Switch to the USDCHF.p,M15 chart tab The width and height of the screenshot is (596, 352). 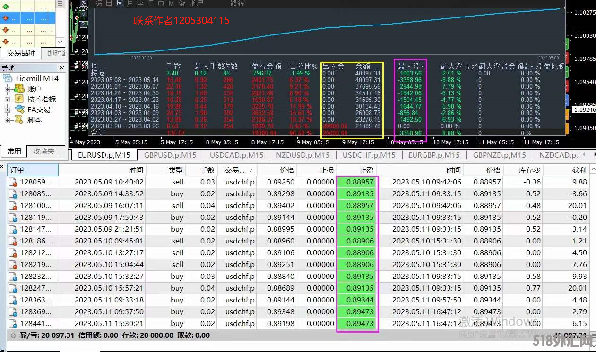pyautogui.click(x=369, y=155)
